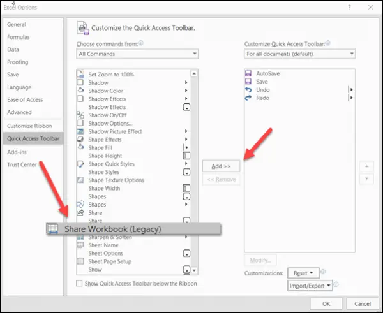The width and height of the screenshot is (383, 313).
Task: Open the Formulas options category
Action: click(18, 37)
